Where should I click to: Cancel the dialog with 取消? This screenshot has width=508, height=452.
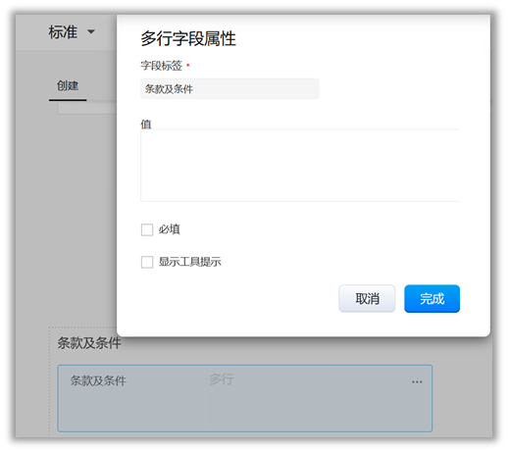pyautogui.click(x=367, y=298)
